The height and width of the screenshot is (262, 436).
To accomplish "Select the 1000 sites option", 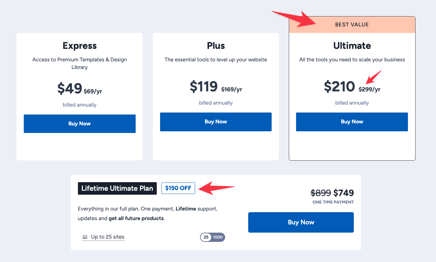I will click(x=219, y=237).
